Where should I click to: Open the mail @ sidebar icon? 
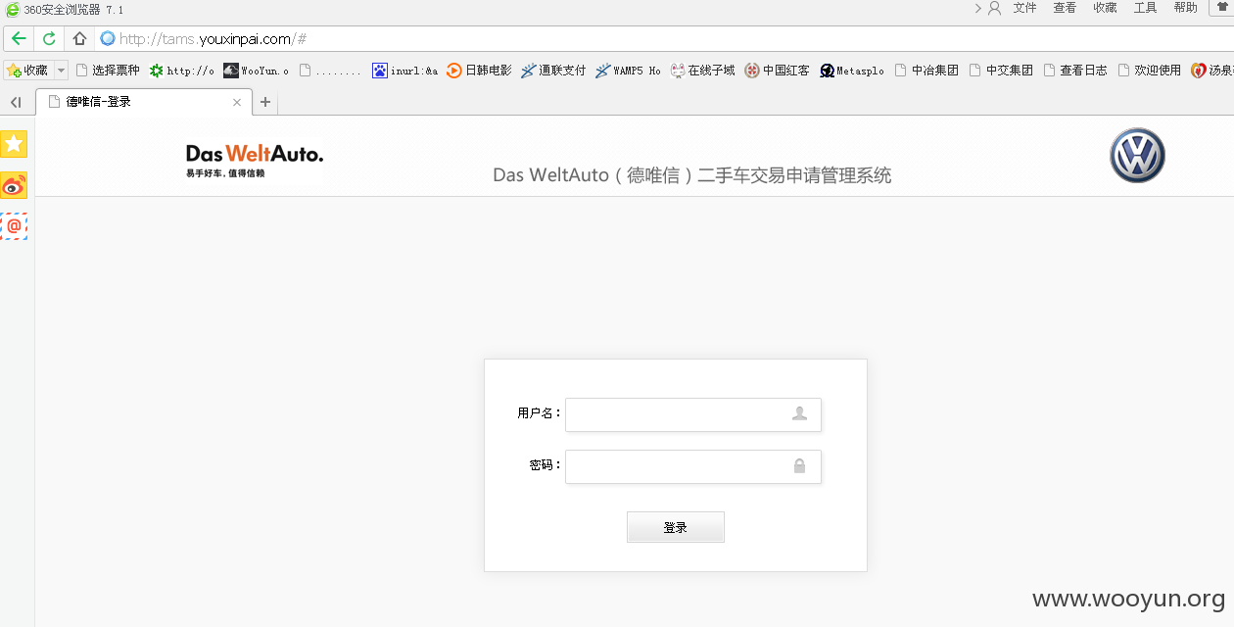click(x=14, y=226)
